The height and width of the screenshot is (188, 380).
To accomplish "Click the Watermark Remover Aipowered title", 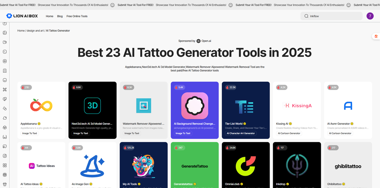I will (x=143, y=124).
